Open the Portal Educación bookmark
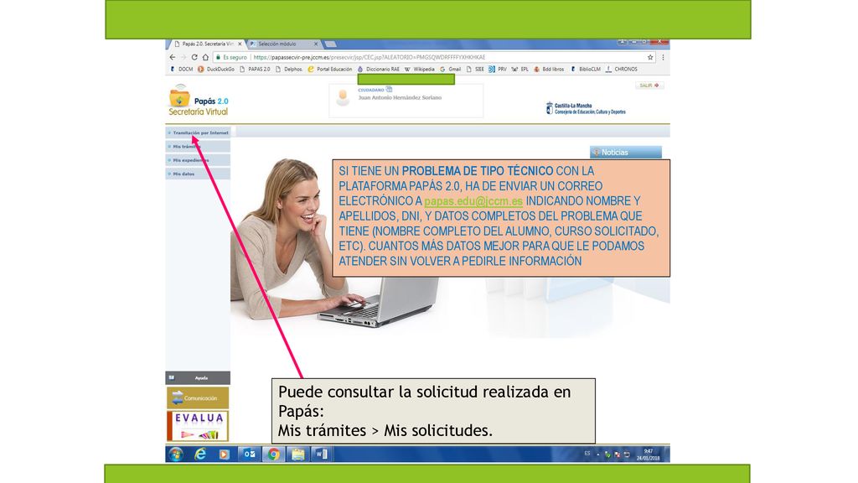The height and width of the screenshot is (483, 858). [330, 70]
